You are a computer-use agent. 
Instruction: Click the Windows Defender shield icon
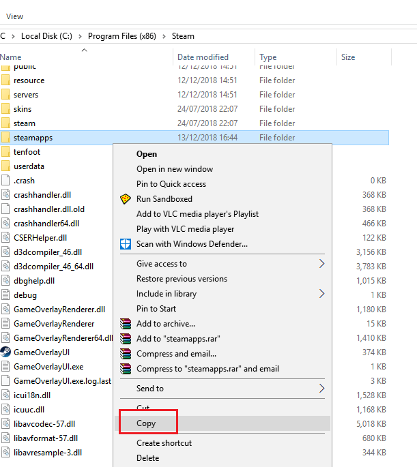click(x=126, y=243)
